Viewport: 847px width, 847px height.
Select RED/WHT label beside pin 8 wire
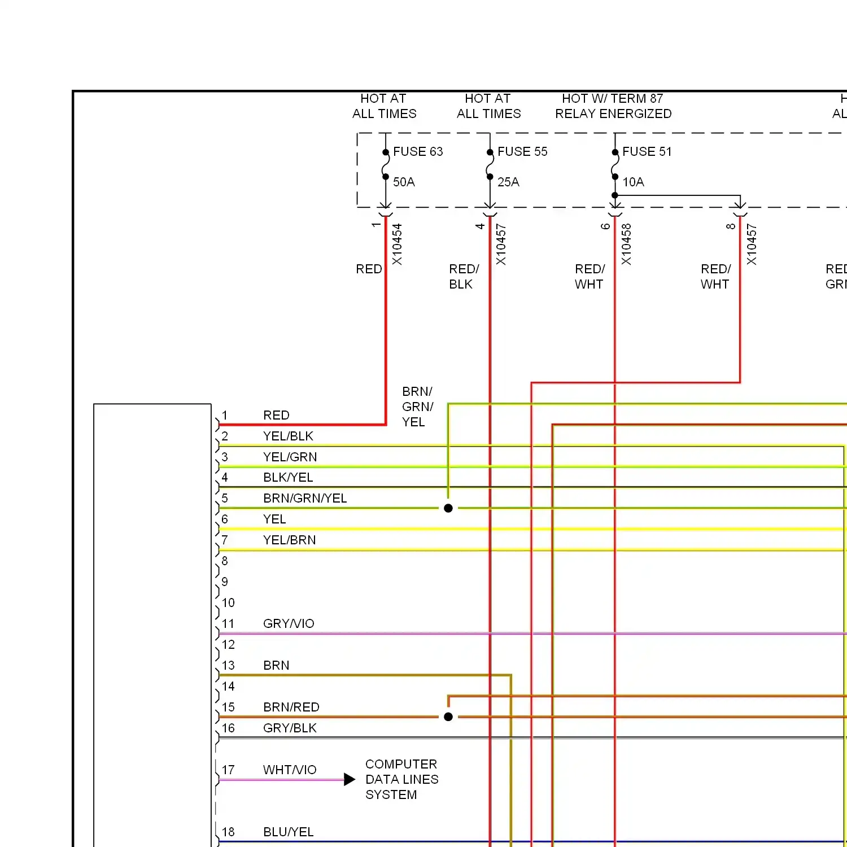tap(716, 277)
